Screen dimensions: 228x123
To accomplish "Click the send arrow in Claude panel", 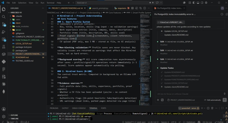I will coord(225,100).
